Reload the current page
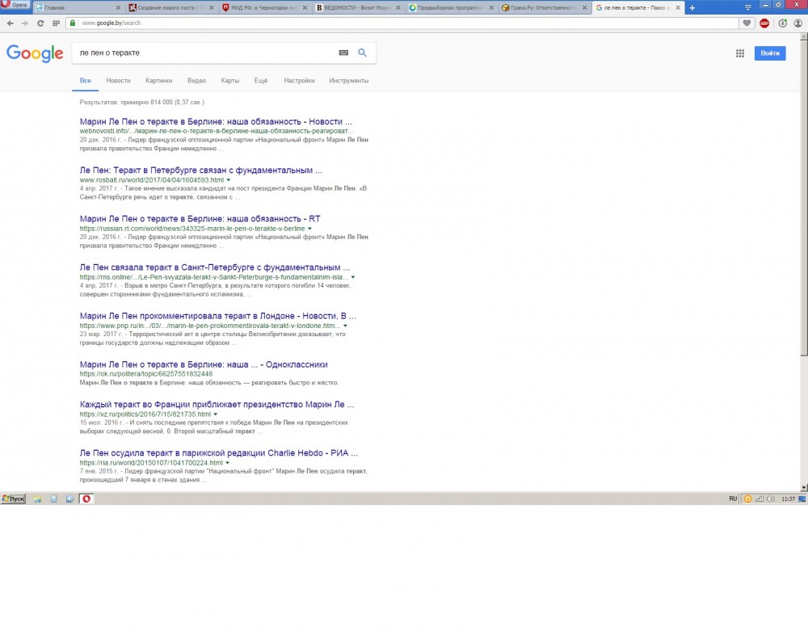Image resolution: width=808 pixels, height=631 pixels. [40, 23]
